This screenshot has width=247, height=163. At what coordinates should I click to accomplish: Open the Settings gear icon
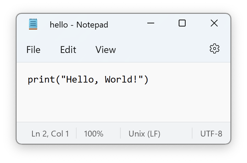(x=214, y=49)
